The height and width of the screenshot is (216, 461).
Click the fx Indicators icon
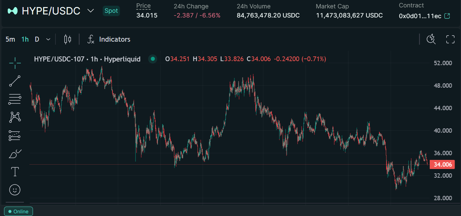pyautogui.click(x=91, y=39)
